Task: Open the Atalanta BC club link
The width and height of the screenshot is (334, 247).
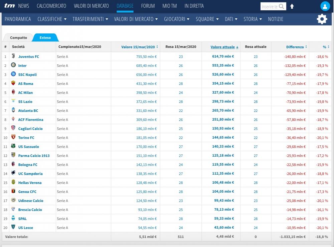Action: (x=28, y=111)
